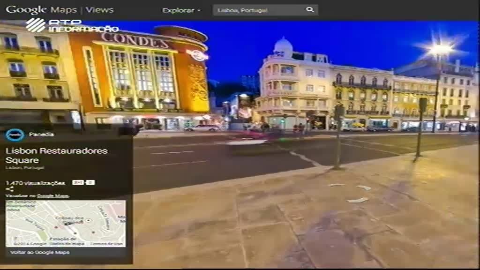Click the Lisbon Restauradores Square title

point(56,155)
